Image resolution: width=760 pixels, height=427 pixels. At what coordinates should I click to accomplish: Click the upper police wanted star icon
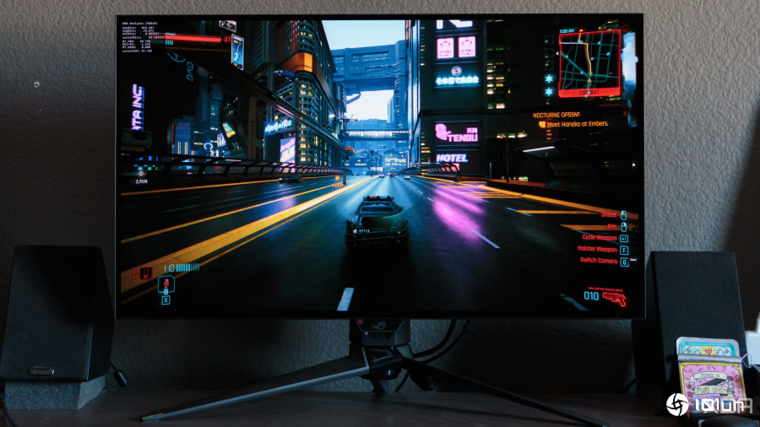coord(549,78)
